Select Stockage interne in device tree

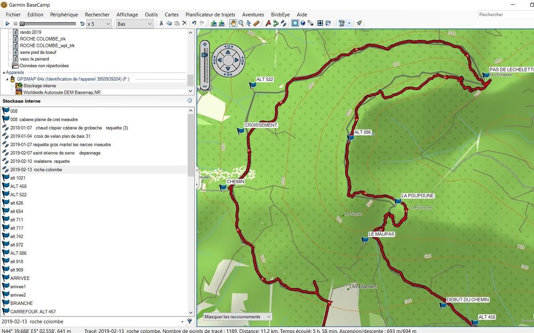[x=40, y=86]
